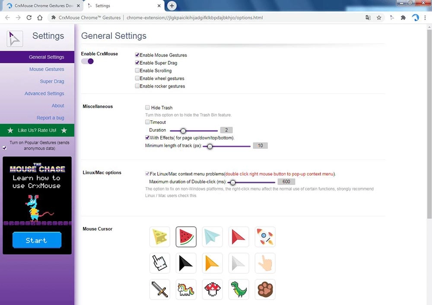This screenshot has width=432, height=305.
Task: Click Maximum duration of Double-click slider
Action: pos(233,182)
